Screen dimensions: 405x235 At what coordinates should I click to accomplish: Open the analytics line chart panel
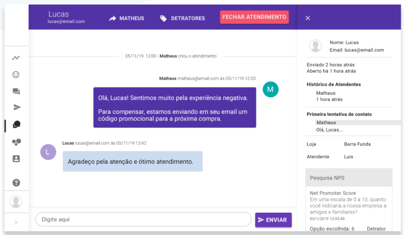(x=16, y=58)
